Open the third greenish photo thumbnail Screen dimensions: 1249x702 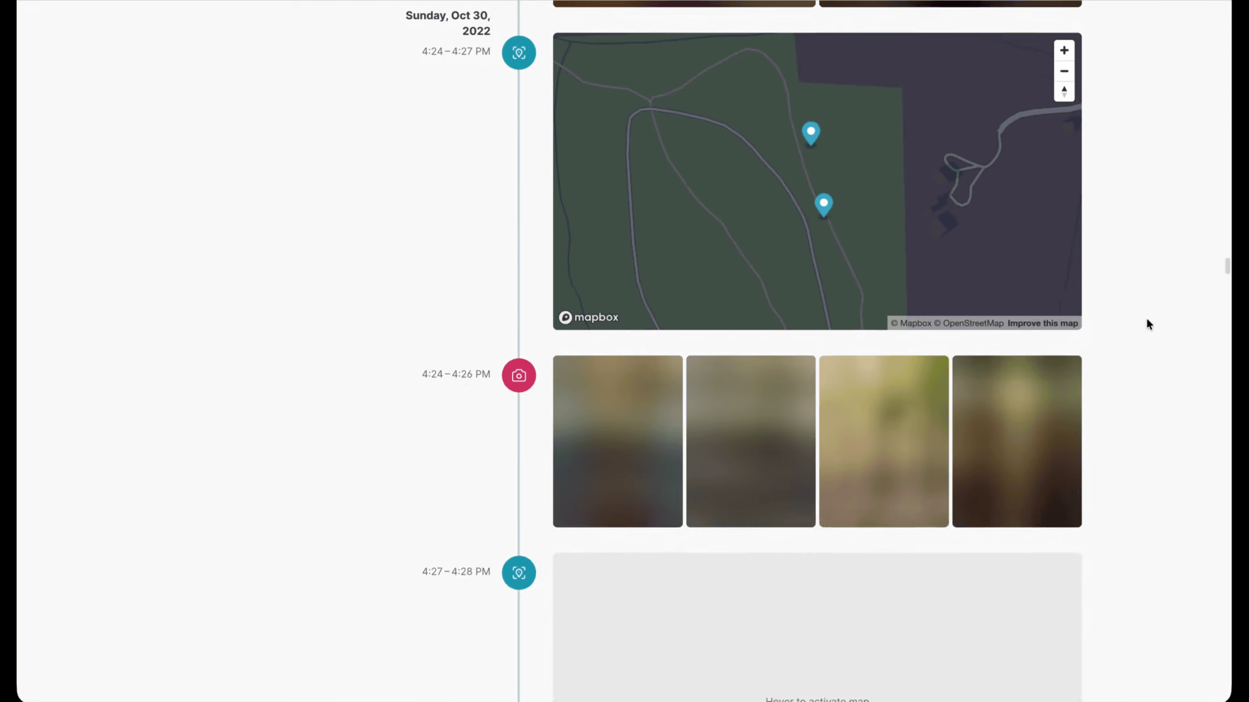click(x=883, y=441)
